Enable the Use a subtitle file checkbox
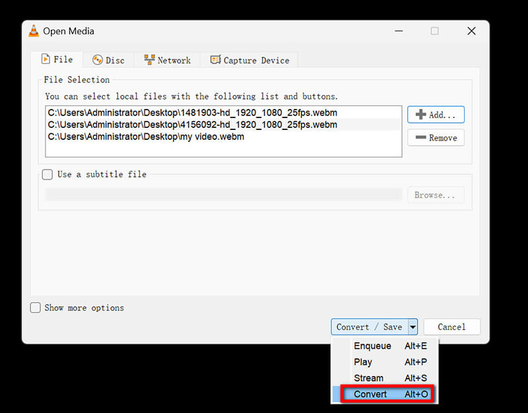This screenshot has height=413, width=528. pos(47,174)
